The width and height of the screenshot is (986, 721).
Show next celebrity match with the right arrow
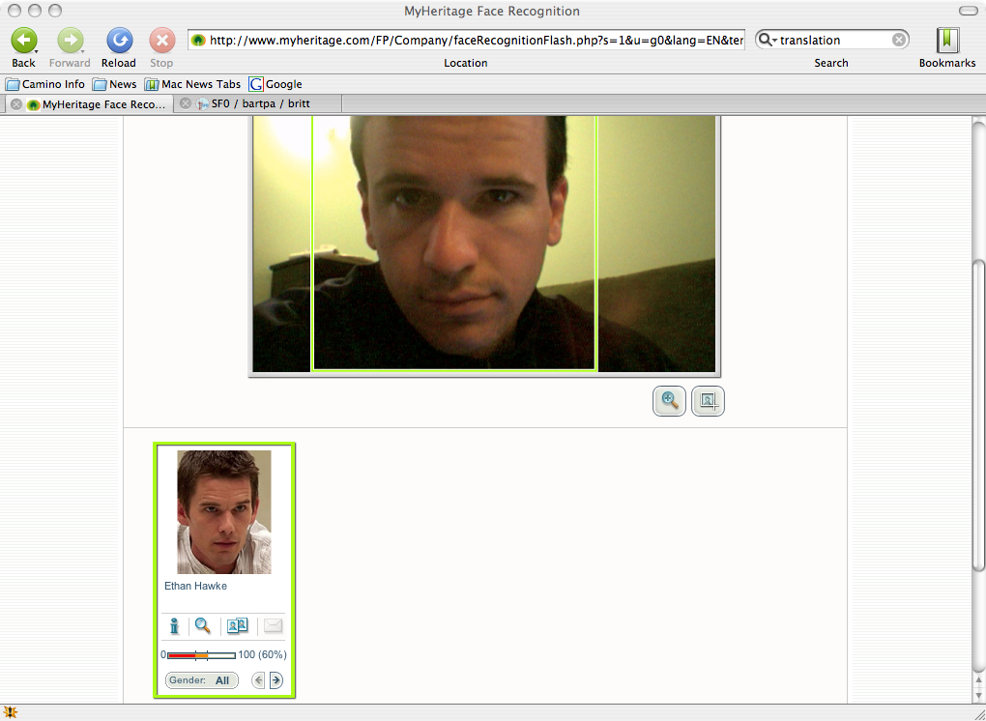[276, 680]
